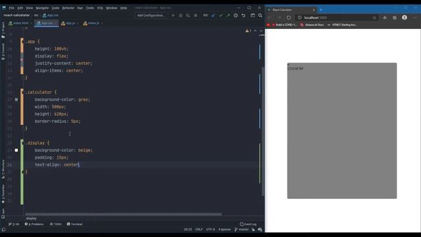The height and width of the screenshot is (237, 421).
Task: Open the Terminal tool window
Action: pyautogui.click(x=74, y=224)
